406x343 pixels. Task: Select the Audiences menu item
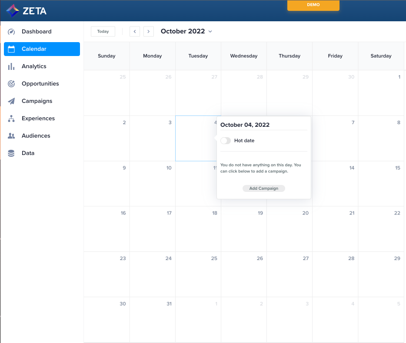click(x=36, y=136)
